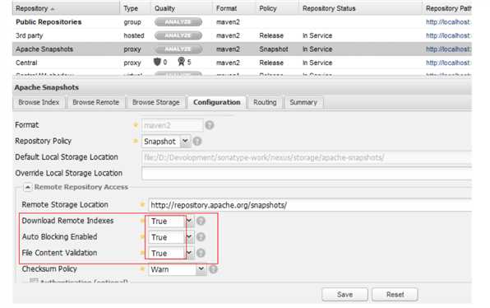Open the Download Remote Indexes dropdown
Image resolution: width=490 pixels, height=308 pixels.
[189, 221]
